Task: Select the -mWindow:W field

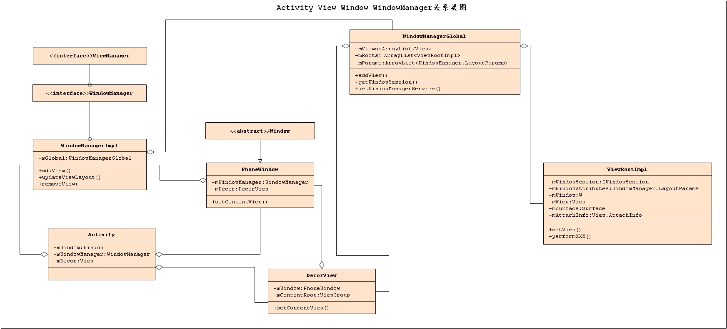Action: pyautogui.click(x=565, y=195)
